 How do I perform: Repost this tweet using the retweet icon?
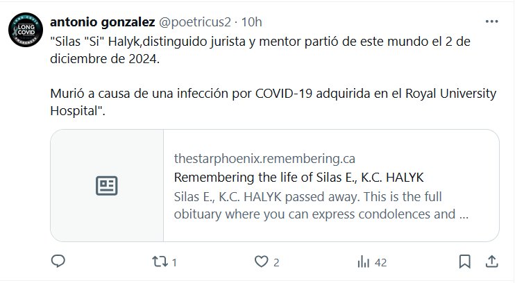(x=160, y=261)
